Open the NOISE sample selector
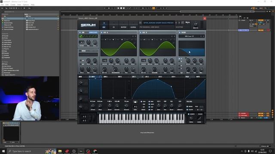275x154 pixels. coord(88,55)
